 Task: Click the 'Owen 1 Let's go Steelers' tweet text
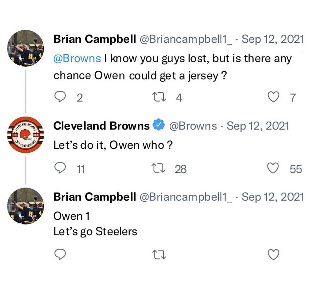coord(95,224)
